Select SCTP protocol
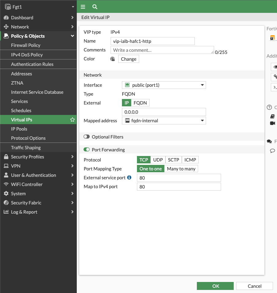 (x=174, y=160)
